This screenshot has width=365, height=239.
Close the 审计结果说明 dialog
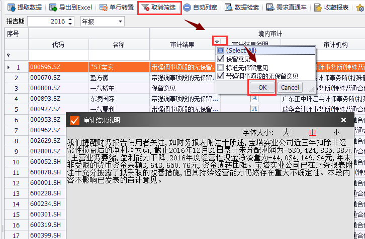click(x=344, y=120)
